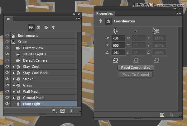Click the move position icon above X field

pyautogui.click(x=115, y=31)
